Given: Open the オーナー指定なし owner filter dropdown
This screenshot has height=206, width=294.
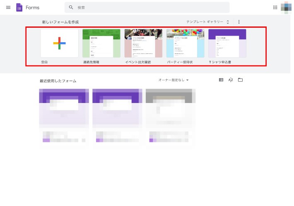Looking at the screenshot, I should click(x=174, y=80).
